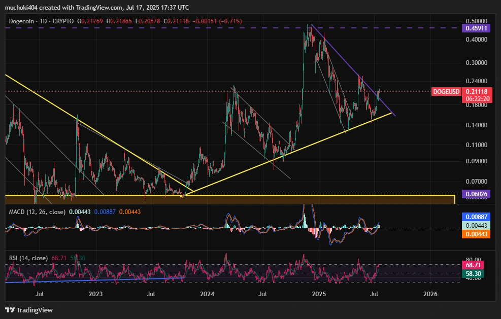The width and height of the screenshot is (501, 319).
Task: Click the 0.30000 level on price axis
Action: pyautogui.click(x=476, y=63)
